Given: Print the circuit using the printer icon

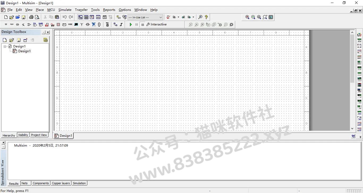Looking at the screenshot, I should [31, 17].
